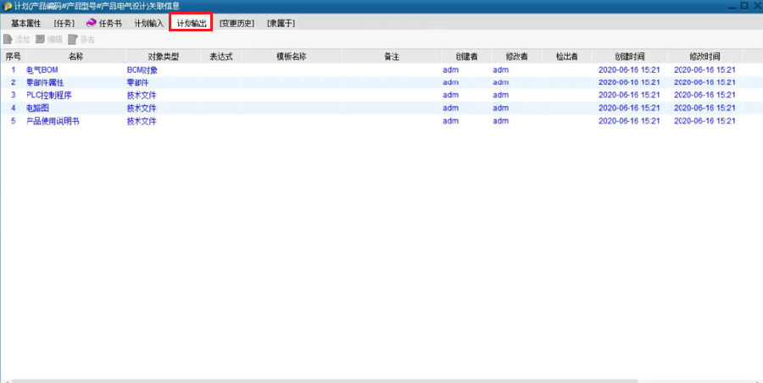Select the 计划输出 tab
Screen dimensions: 763x383
[192, 23]
